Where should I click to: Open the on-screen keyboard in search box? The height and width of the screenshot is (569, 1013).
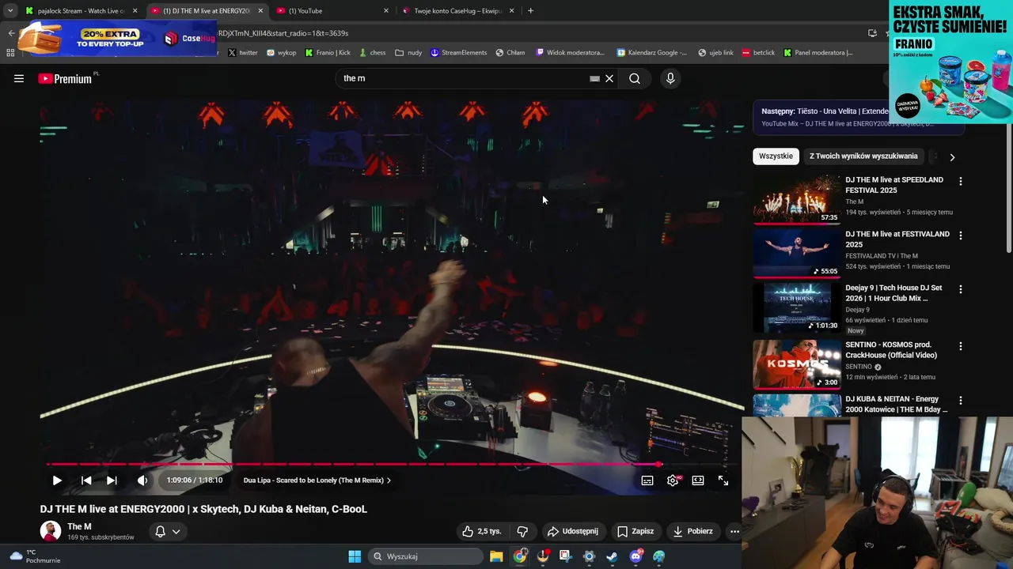tap(594, 78)
